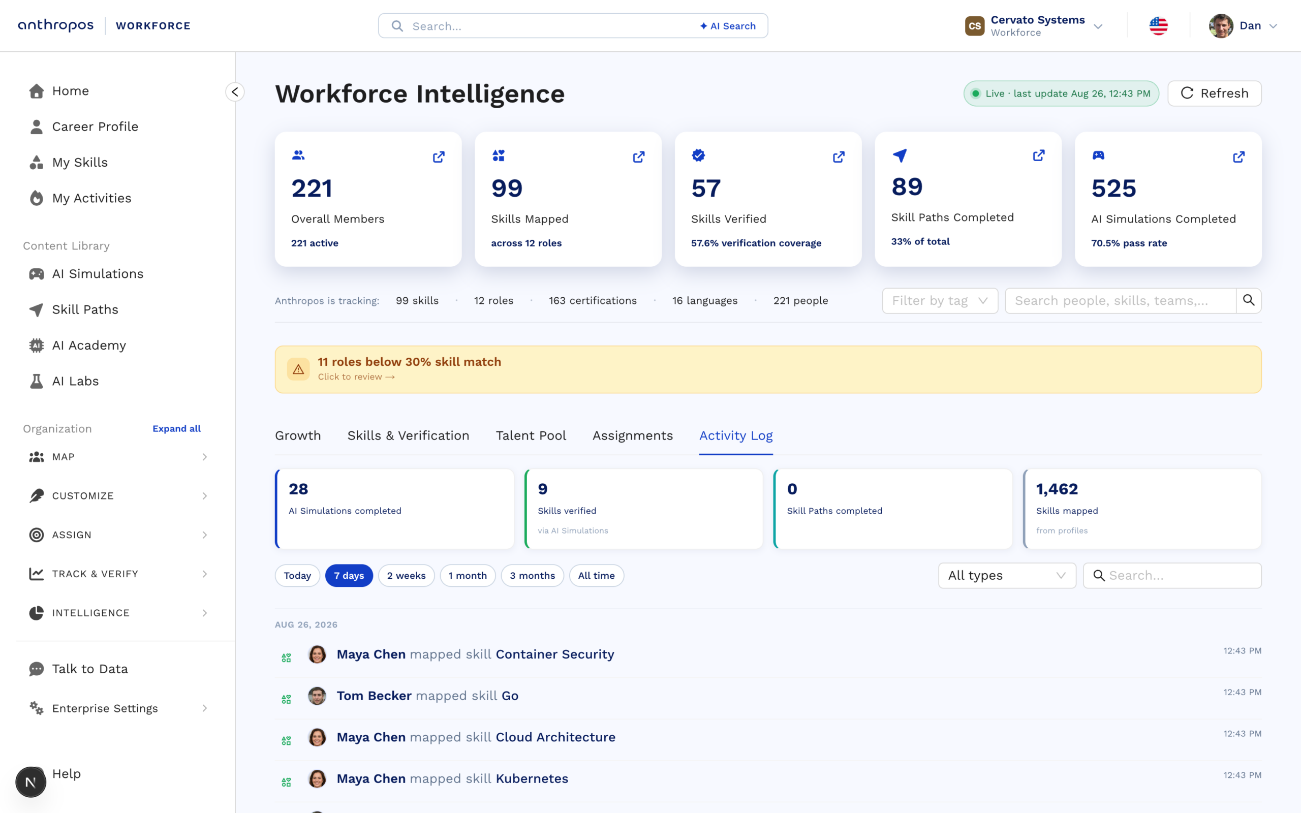
Task: Click the AI Search button
Action: [727, 26]
